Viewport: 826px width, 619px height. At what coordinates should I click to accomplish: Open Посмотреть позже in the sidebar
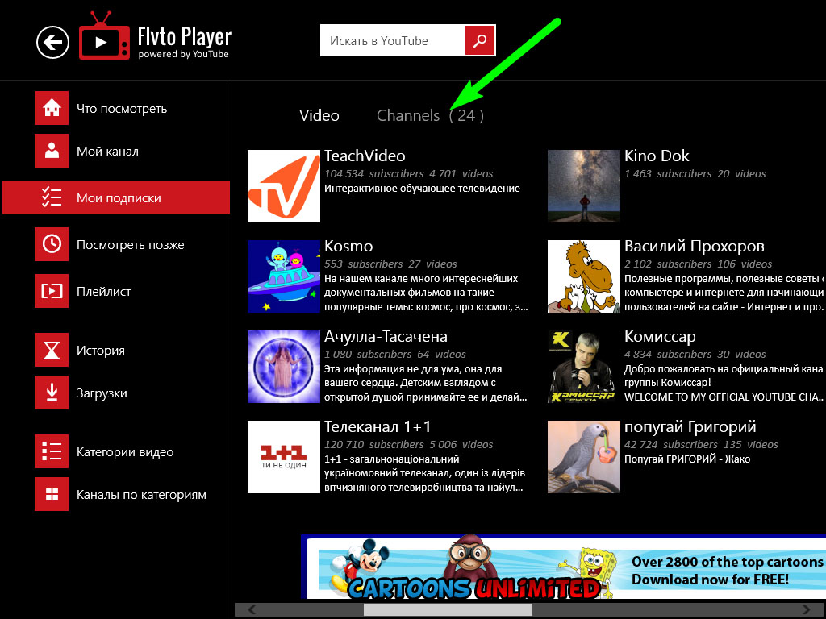[x=130, y=245]
